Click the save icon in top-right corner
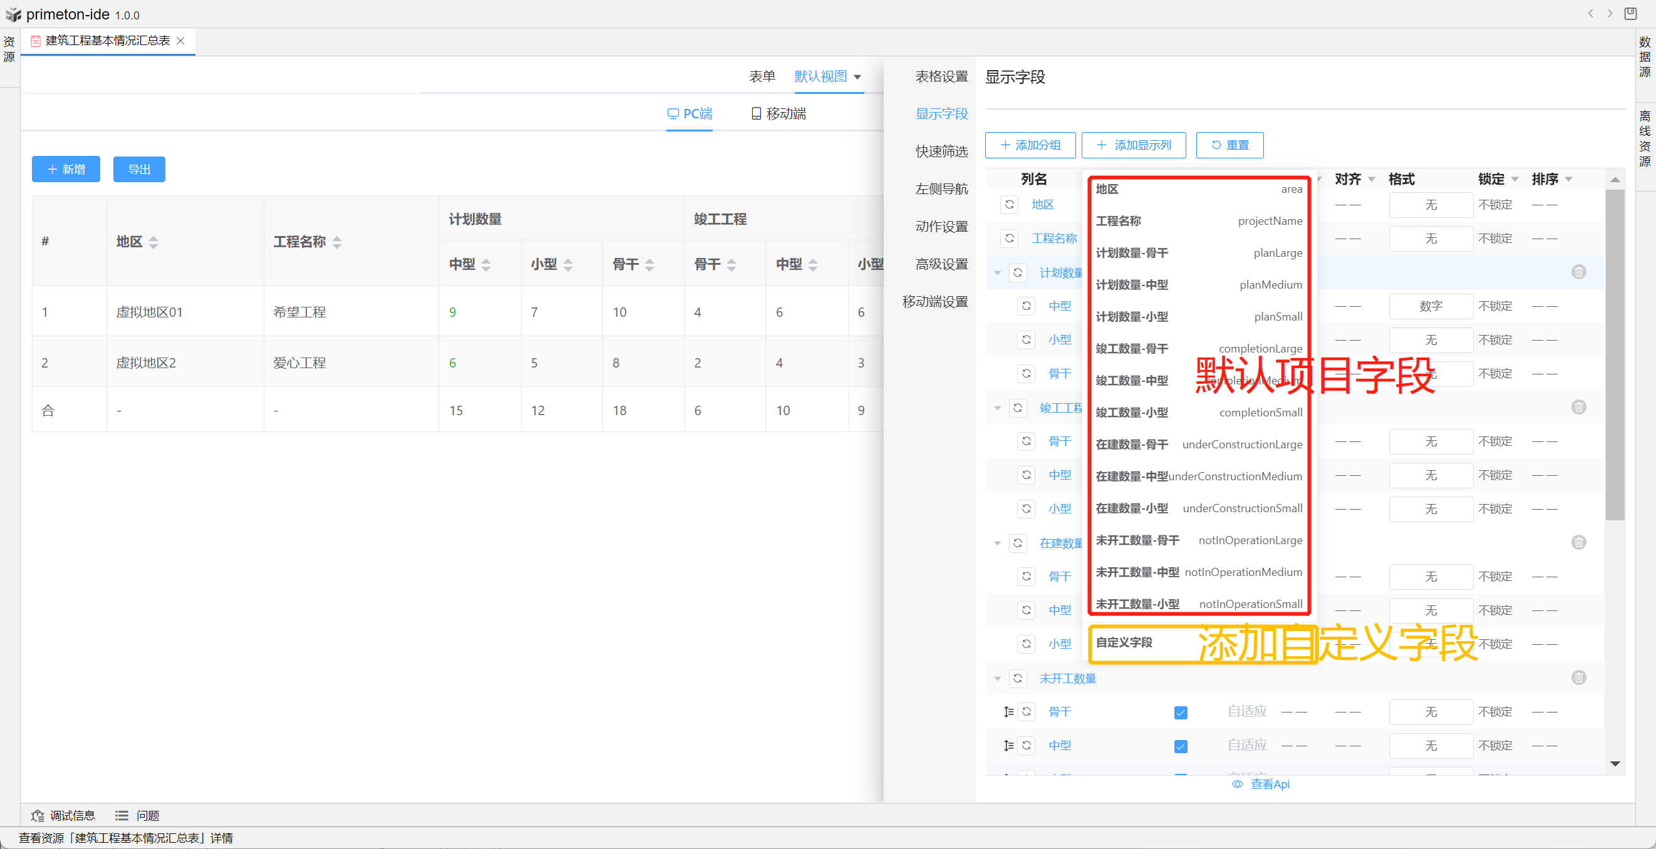The image size is (1656, 849). coord(1630,14)
